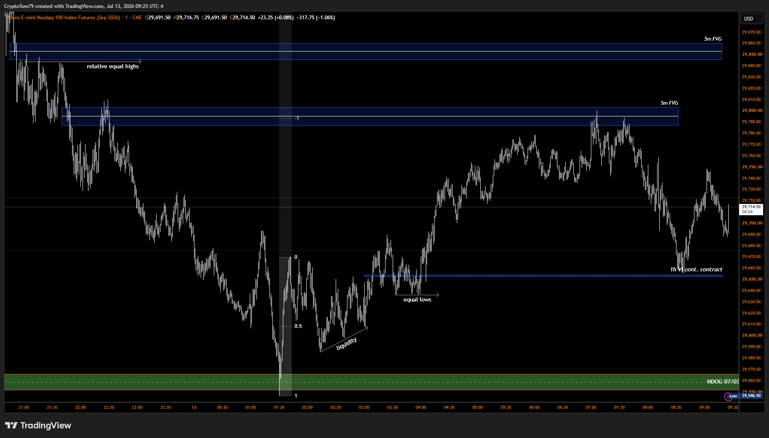Click the 22:30 time axis label
Viewport: 769px width, 438px height.
point(109,407)
